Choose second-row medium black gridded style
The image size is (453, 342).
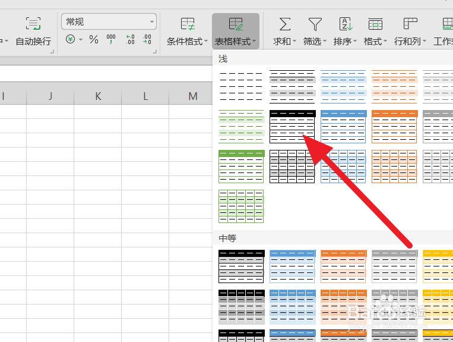click(241, 306)
